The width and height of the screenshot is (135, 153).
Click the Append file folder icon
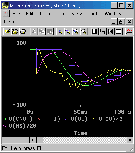click(x=15, y=31)
